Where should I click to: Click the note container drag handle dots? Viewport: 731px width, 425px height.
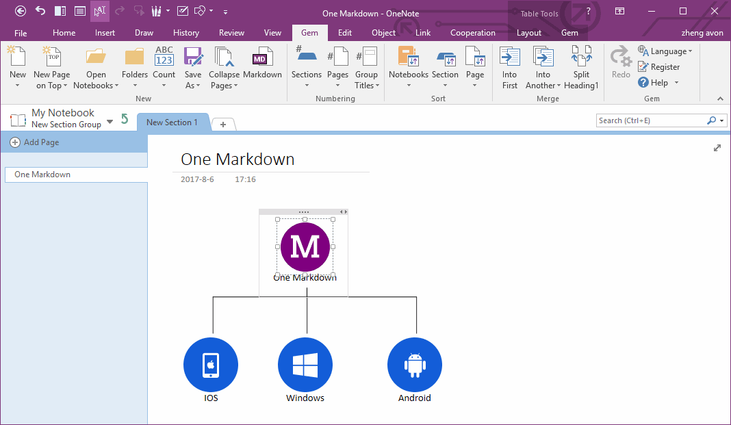[x=303, y=212]
